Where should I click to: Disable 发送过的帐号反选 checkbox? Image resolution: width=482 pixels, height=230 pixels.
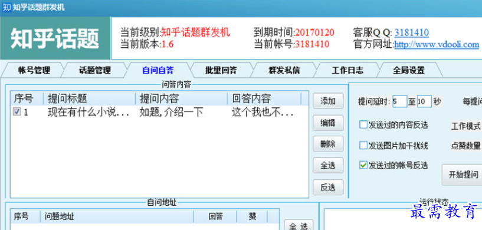(x=363, y=165)
